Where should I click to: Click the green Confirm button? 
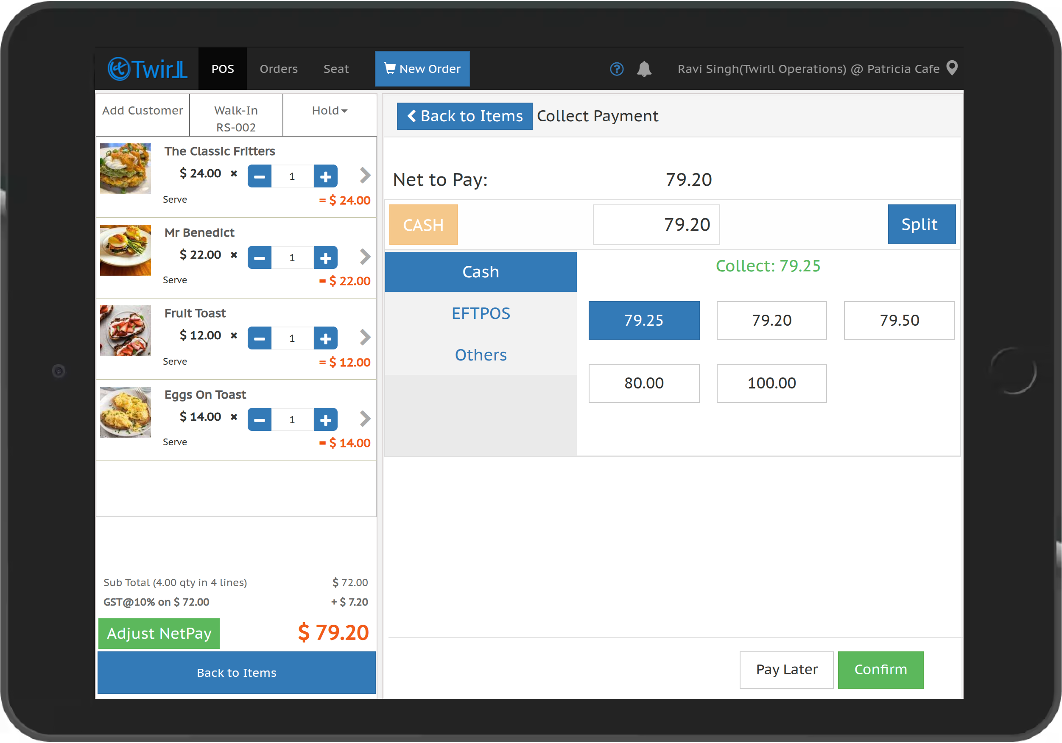point(880,670)
